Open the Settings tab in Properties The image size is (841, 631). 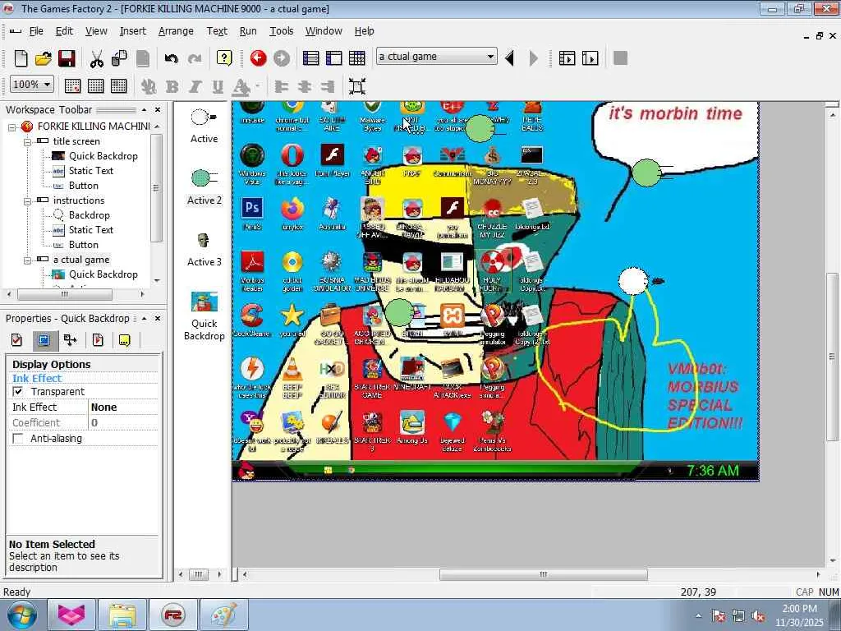pos(17,340)
